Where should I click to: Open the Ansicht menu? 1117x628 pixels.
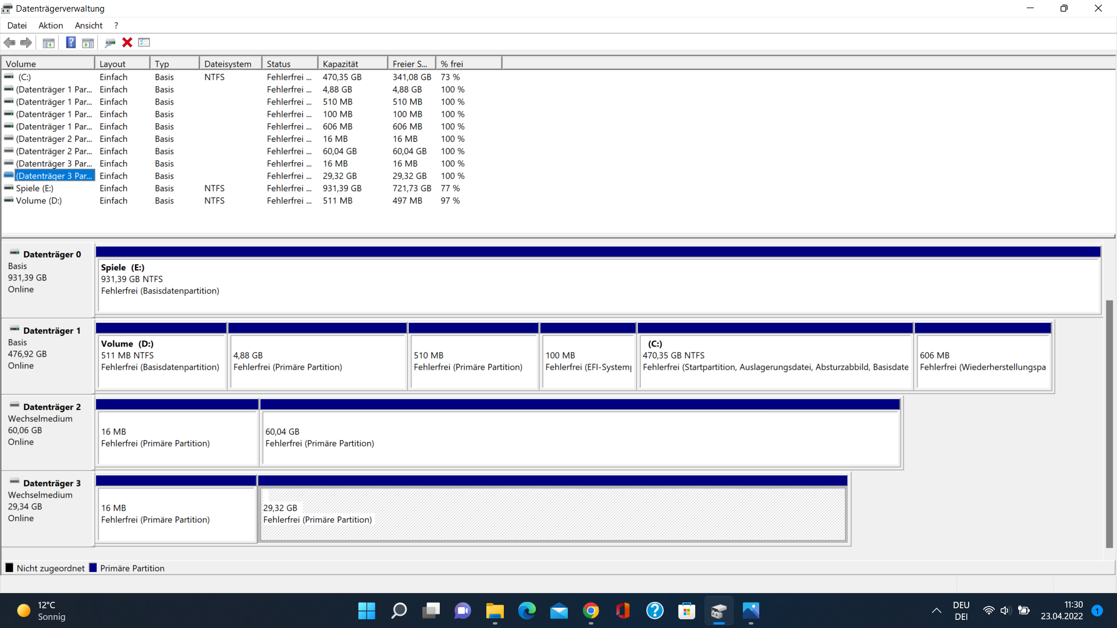(88, 26)
